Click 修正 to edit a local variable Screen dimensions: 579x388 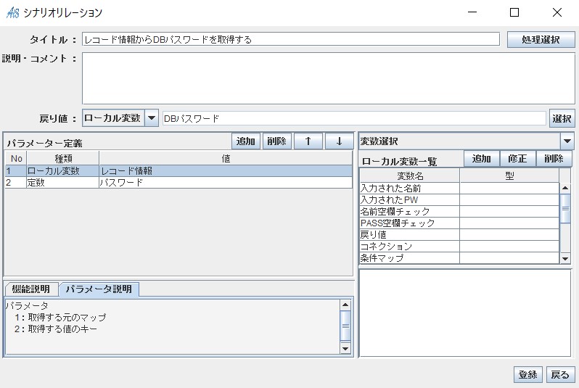click(517, 159)
